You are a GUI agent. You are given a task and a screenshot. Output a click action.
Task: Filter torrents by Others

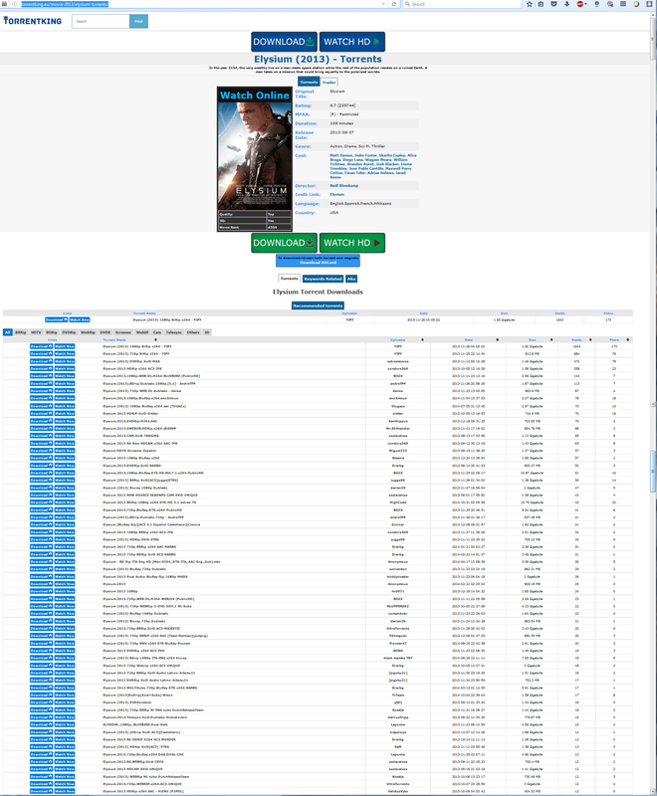(193, 332)
